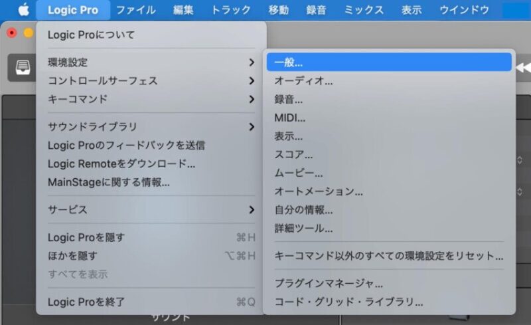Select スコア… preferences
Screen dimensions: 531x325
[x=389, y=155]
